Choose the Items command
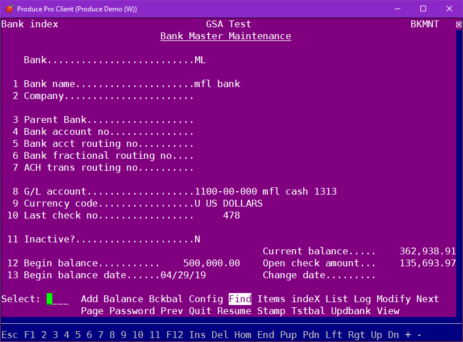 tap(271, 299)
